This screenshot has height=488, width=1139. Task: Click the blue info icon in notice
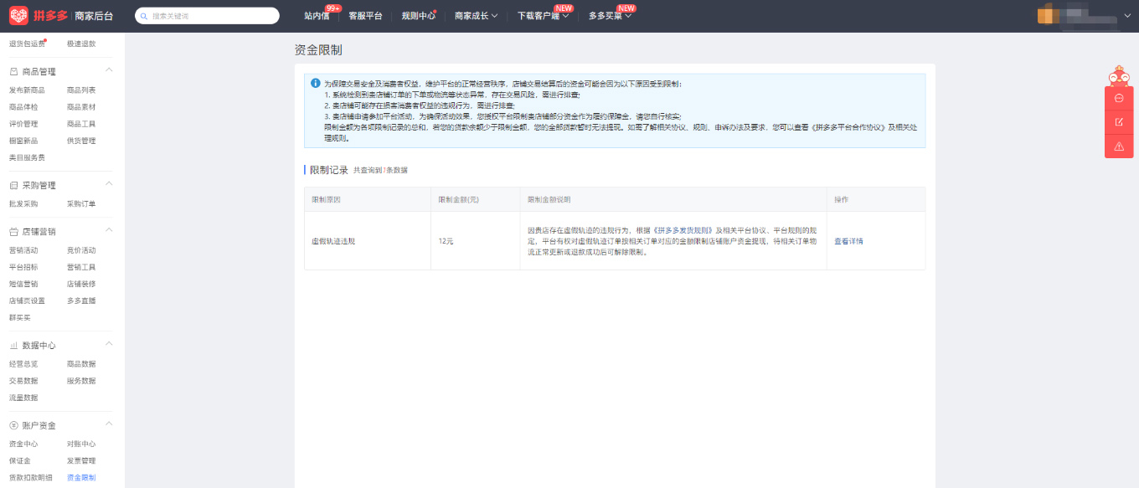coord(315,84)
